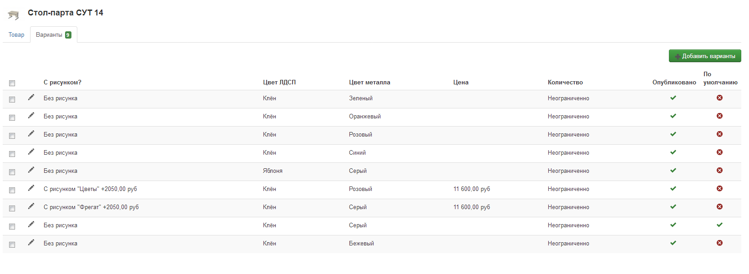The width and height of the screenshot is (749, 274).
Task: Click pencil icon for Оранжевый variant row
Action: [x=31, y=116]
